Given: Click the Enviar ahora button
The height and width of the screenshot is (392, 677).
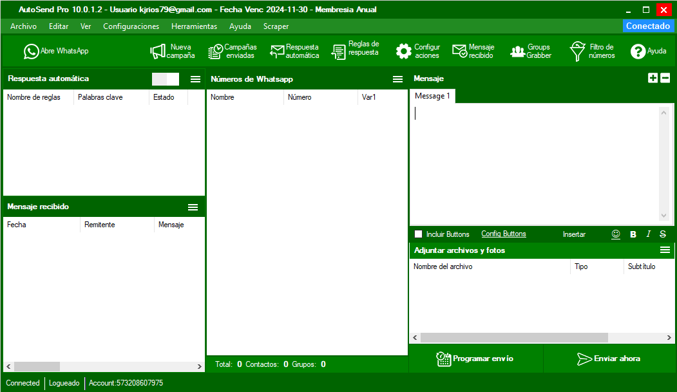Looking at the screenshot, I should [608, 359].
